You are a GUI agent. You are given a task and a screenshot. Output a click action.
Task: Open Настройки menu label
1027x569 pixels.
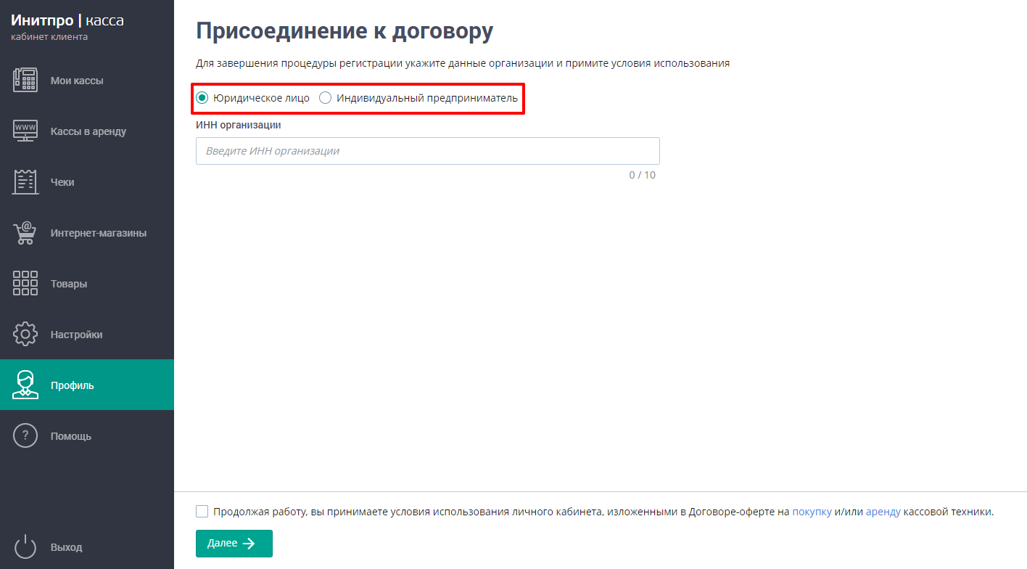click(x=76, y=335)
